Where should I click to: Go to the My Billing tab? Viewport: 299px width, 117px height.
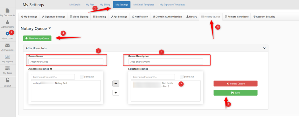tap(105, 4)
